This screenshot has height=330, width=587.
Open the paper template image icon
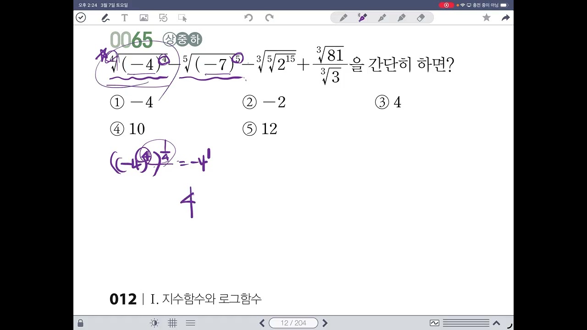pyautogui.click(x=434, y=323)
